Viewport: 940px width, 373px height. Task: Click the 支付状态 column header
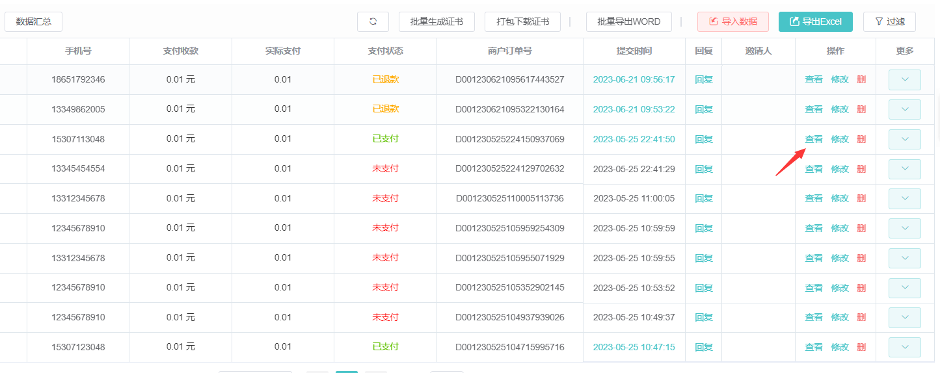[x=385, y=51]
